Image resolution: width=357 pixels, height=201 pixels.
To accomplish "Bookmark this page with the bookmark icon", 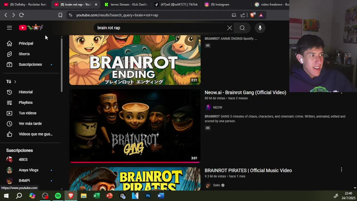I will pos(60,15).
